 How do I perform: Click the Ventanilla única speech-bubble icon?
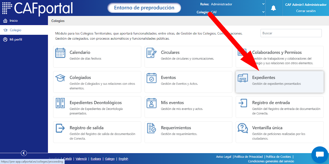243,128
